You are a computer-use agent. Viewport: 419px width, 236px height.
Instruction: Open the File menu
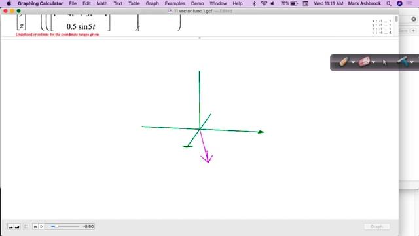73,3
